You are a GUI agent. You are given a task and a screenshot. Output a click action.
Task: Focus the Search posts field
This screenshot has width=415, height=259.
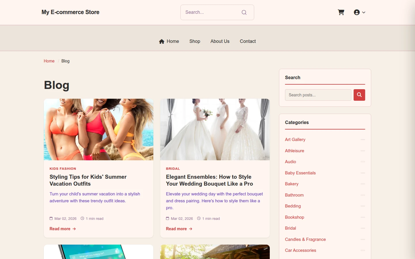[x=318, y=95]
